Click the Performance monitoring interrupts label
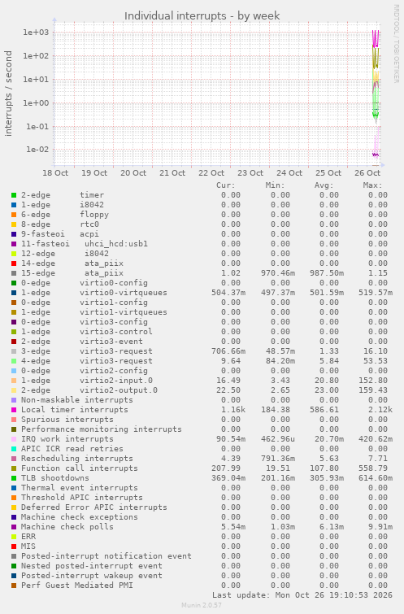Screen dimensions: 404x614 click(102, 429)
